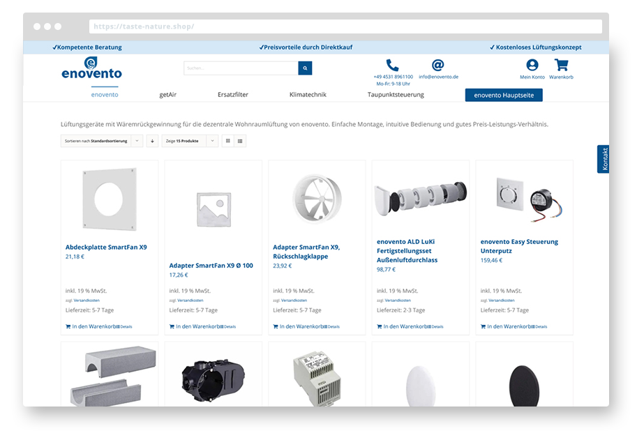Click the black round cover image
The width and height of the screenshot is (637, 433).
point(524,386)
